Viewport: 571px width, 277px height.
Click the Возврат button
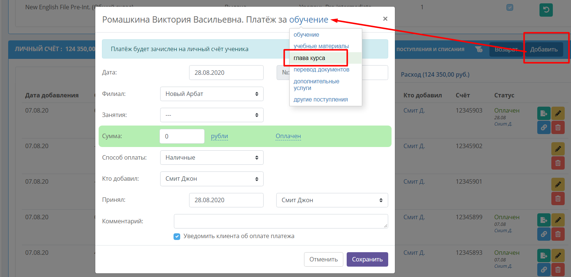(x=506, y=49)
